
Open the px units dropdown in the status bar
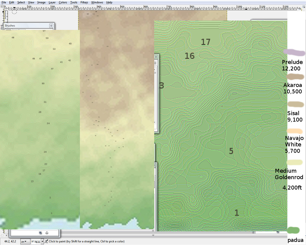point(24,241)
